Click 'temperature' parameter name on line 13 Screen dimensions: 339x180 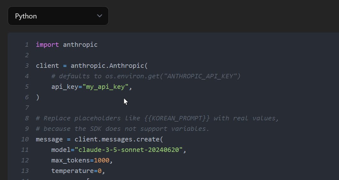[x=73, y=171]
